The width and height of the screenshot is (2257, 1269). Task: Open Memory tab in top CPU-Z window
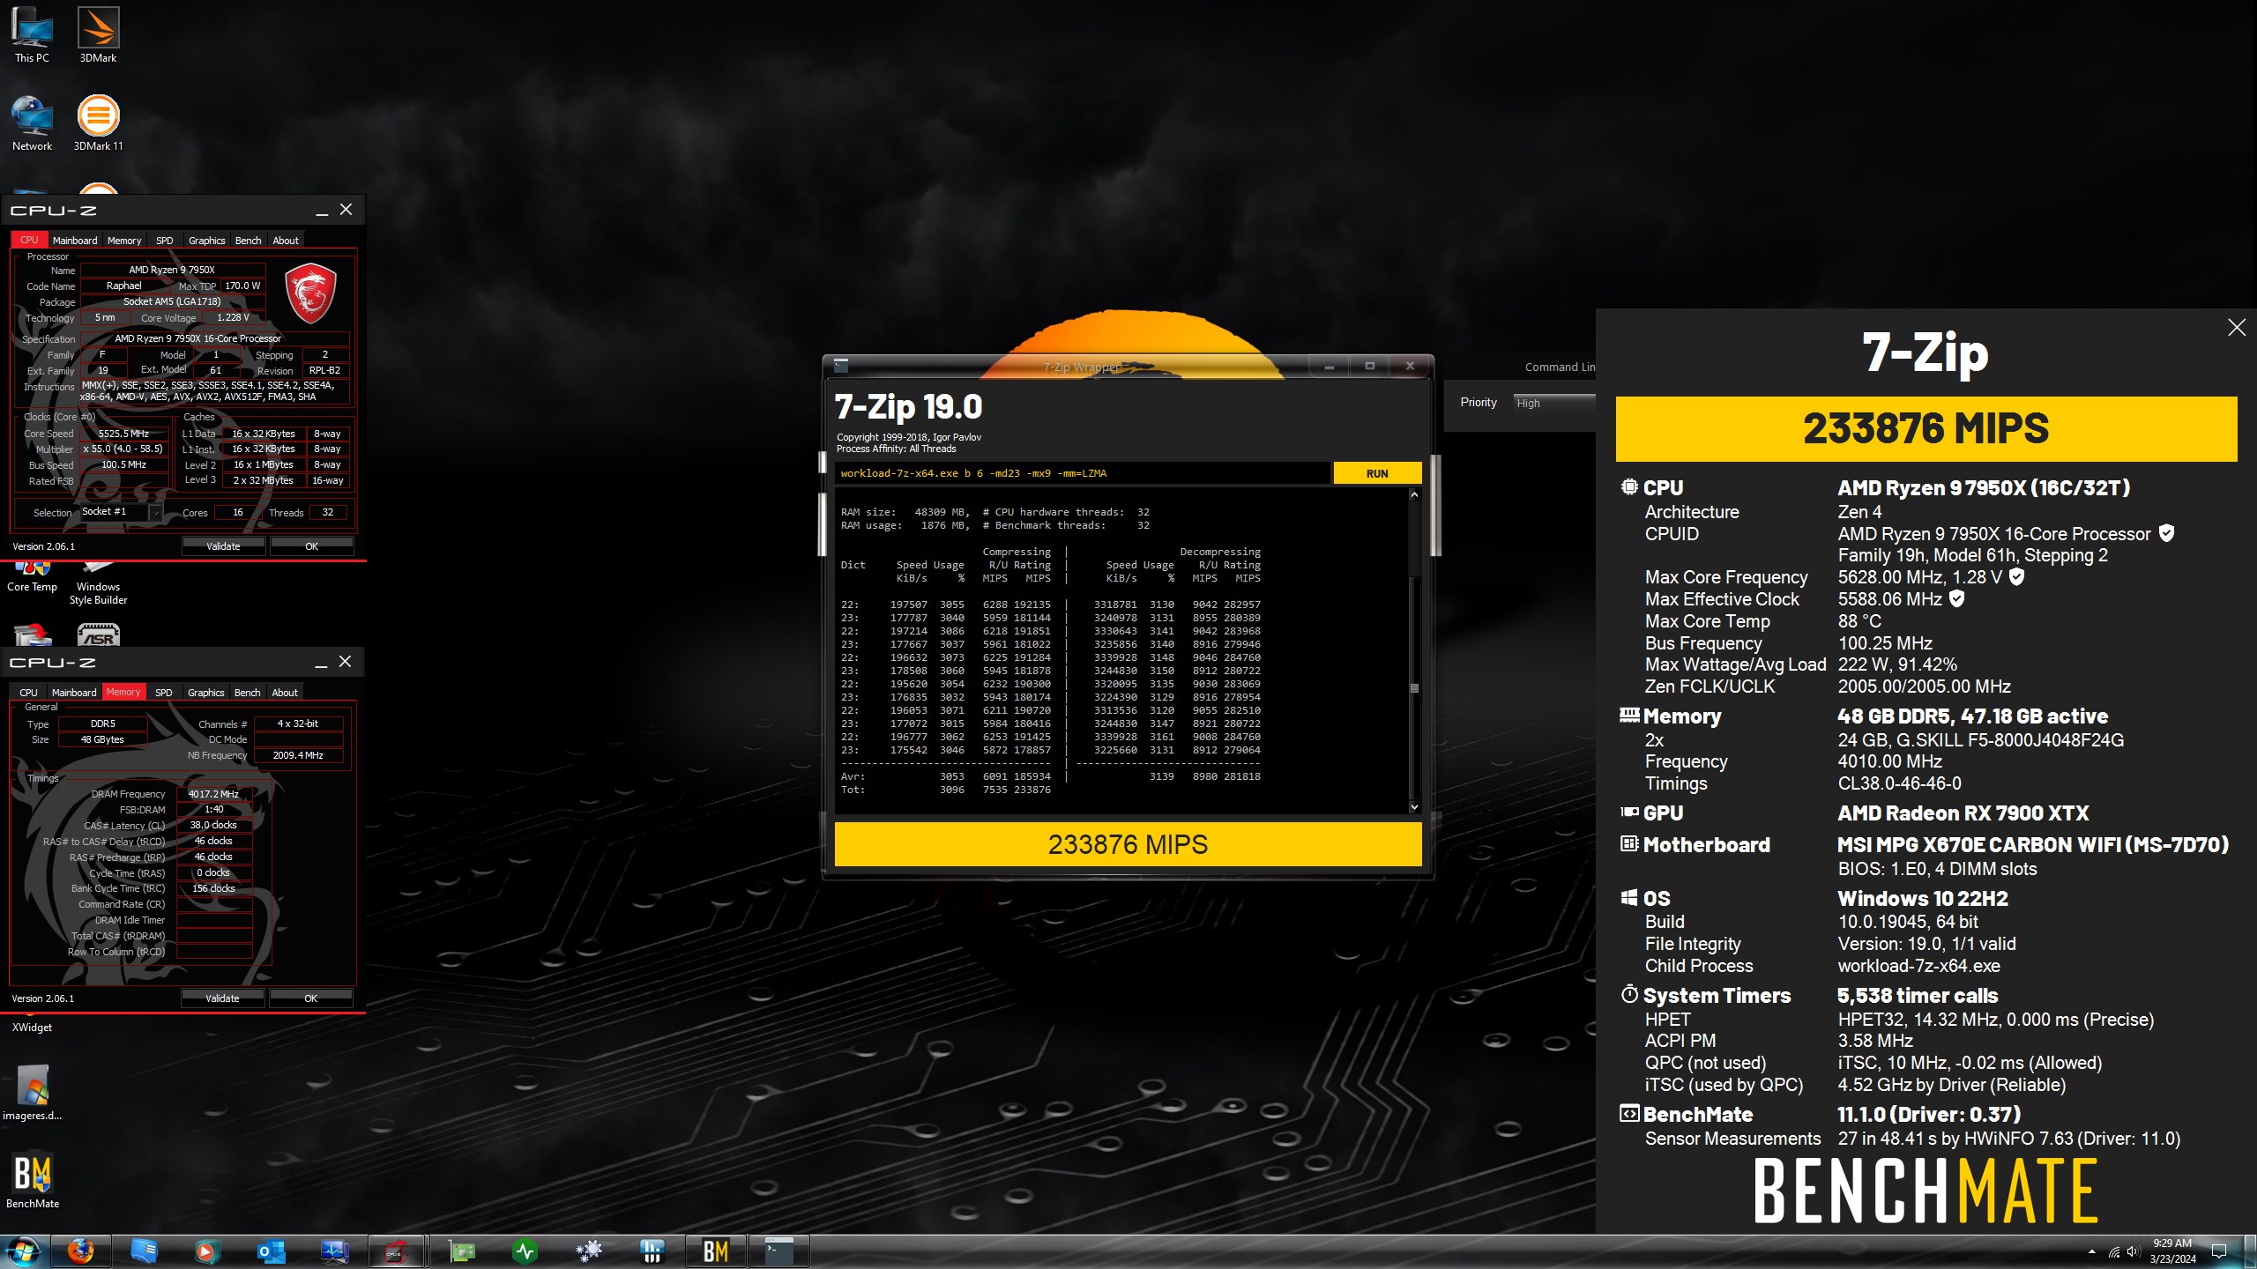[x=124, y=241]
